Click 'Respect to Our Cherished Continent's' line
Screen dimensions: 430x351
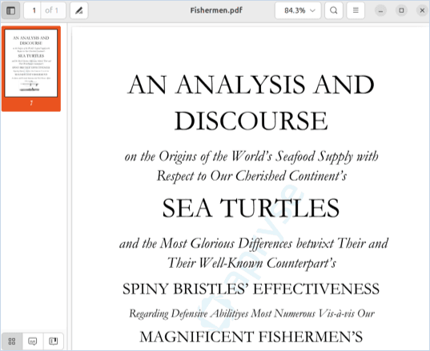[251, 177]
